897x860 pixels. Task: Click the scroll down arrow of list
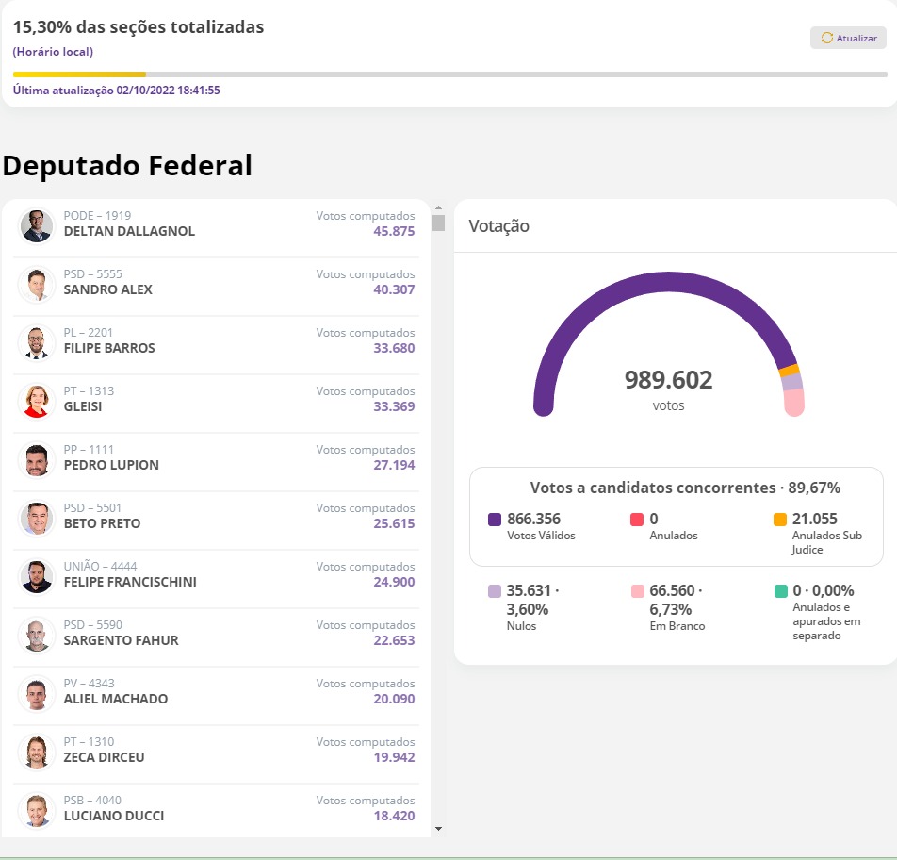click(438, 829)
